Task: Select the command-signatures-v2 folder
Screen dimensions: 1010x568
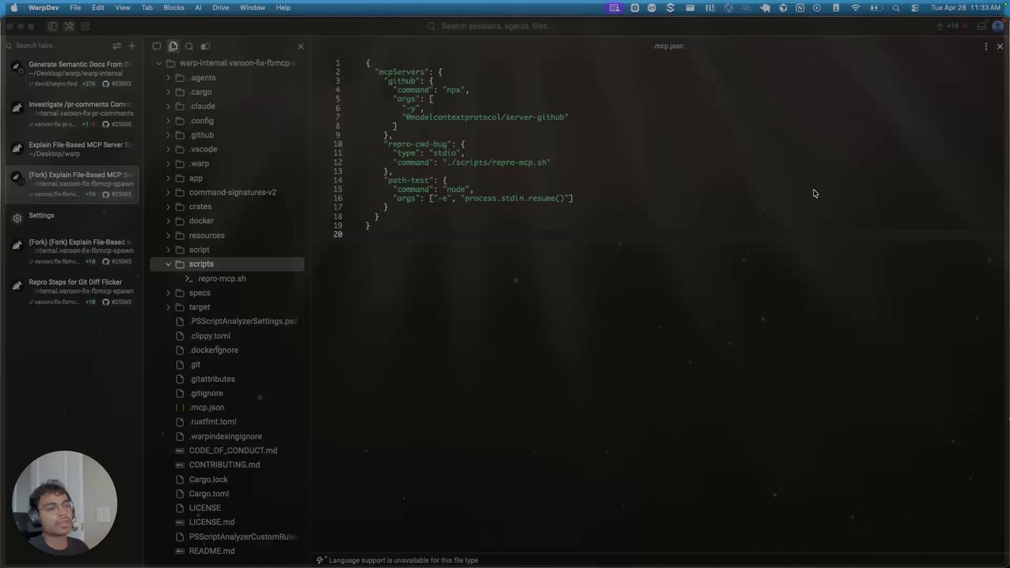Action: tap(227, 192)
